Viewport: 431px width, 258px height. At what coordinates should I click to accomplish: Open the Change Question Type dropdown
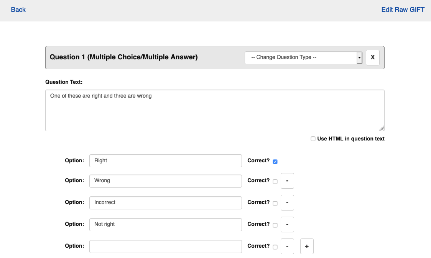[x=303, y=57]
